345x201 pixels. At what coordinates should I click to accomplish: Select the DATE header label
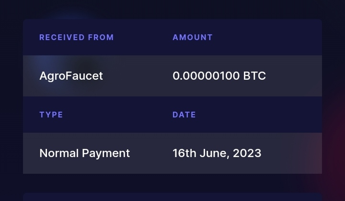pyautogui.click(x=184, y=115)
